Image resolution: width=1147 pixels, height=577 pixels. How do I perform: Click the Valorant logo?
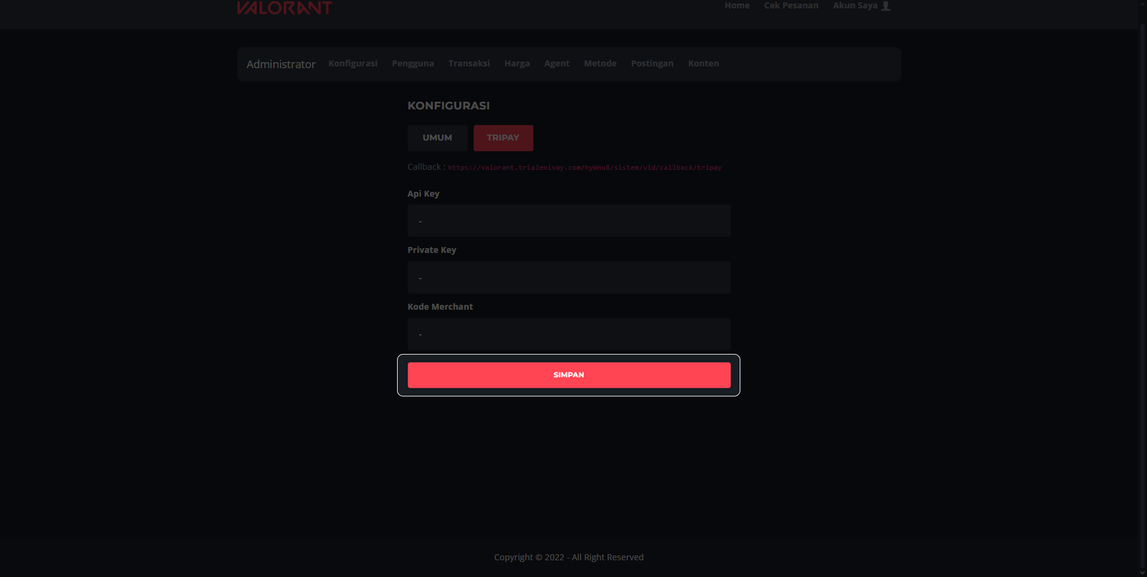click(x=285, y=7)
